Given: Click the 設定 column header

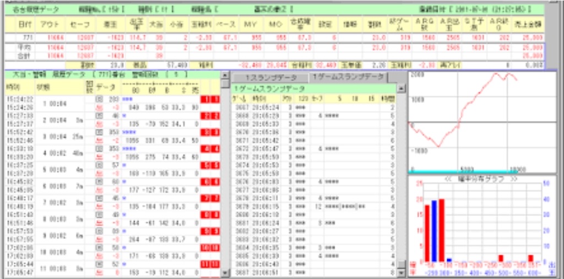Looking at the screenshot, I should point(325,24).
